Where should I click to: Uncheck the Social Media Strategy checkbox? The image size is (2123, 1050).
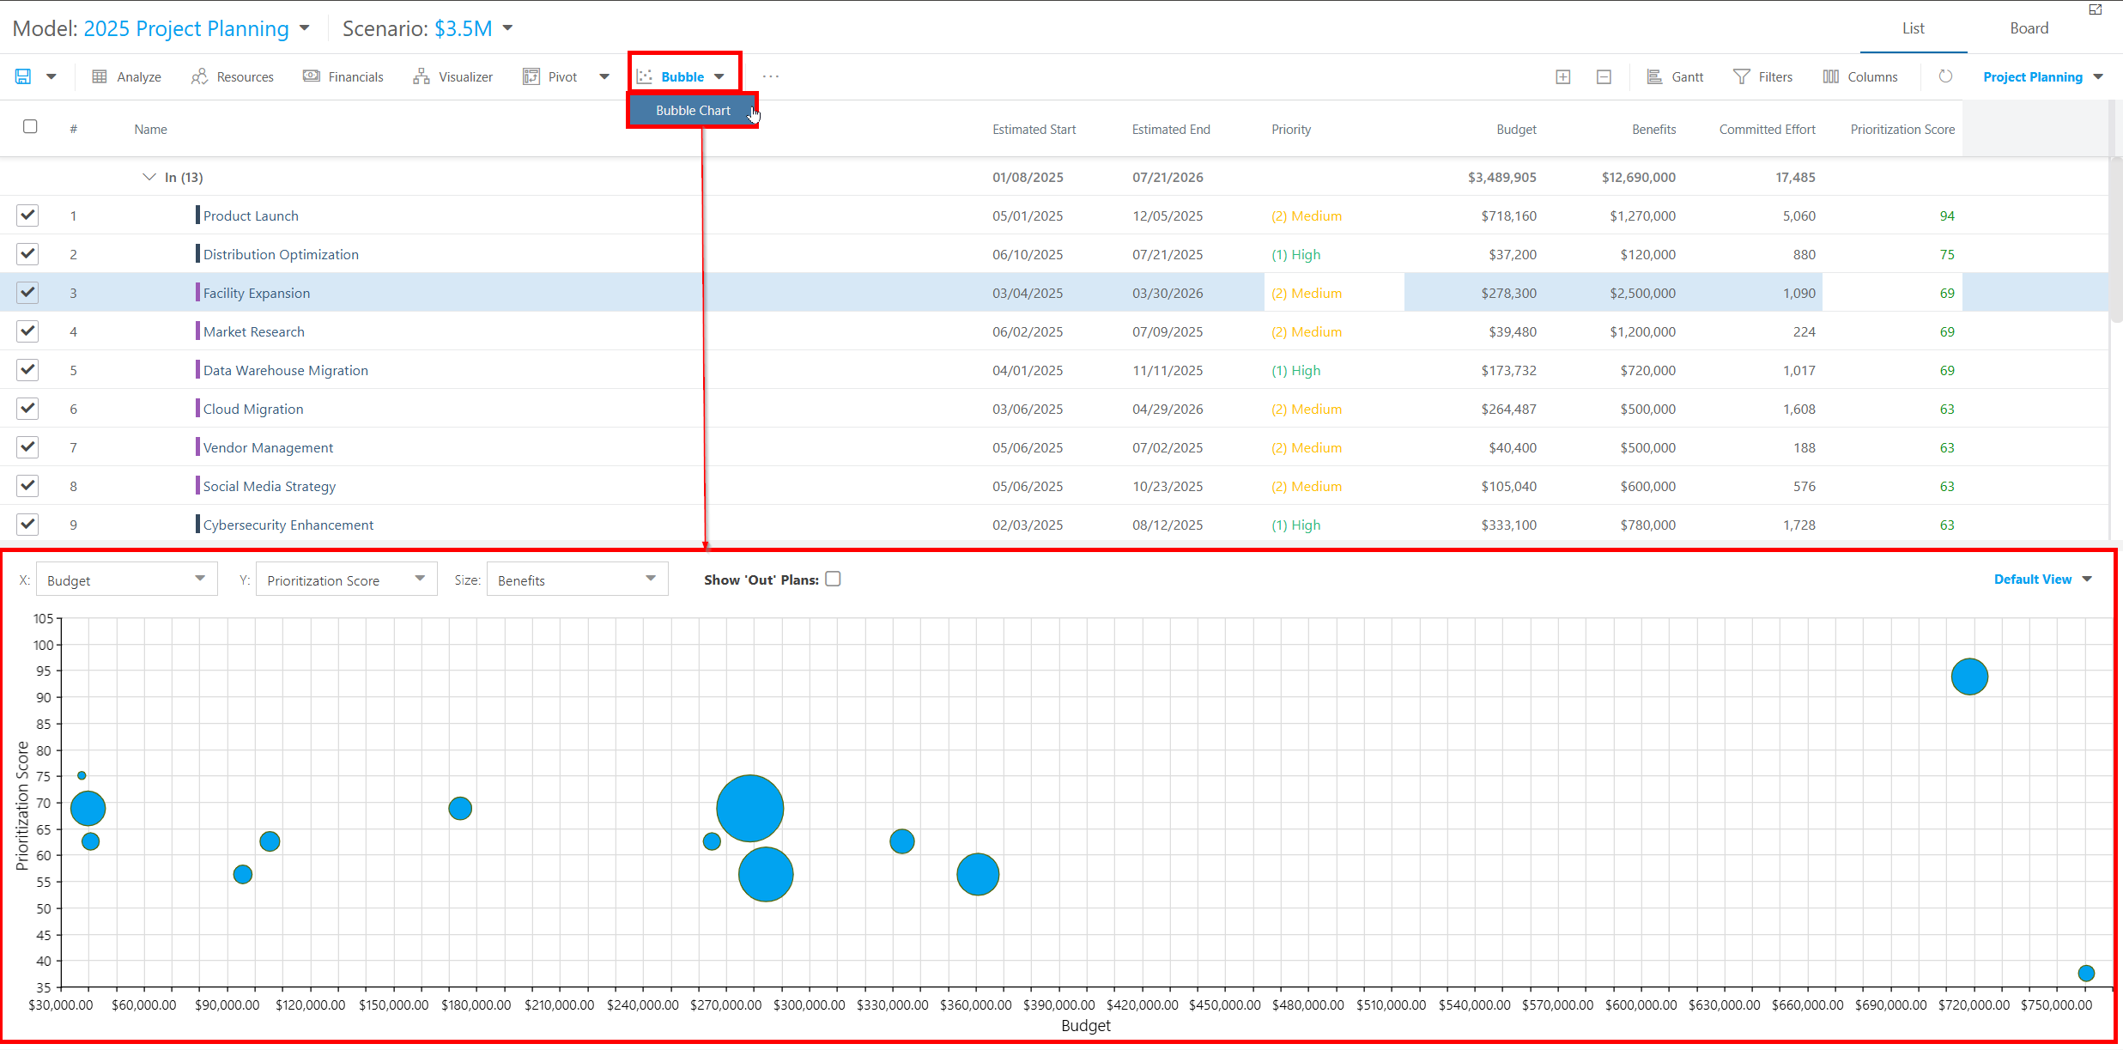[27, 485]
